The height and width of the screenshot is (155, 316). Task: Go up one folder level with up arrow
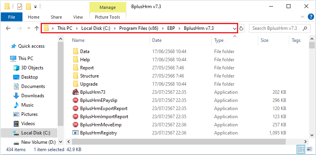(x=37, y=28)
